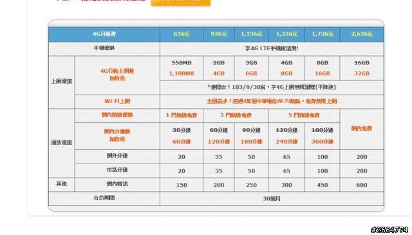Click the 1 門熱線免費 cell

182,115
